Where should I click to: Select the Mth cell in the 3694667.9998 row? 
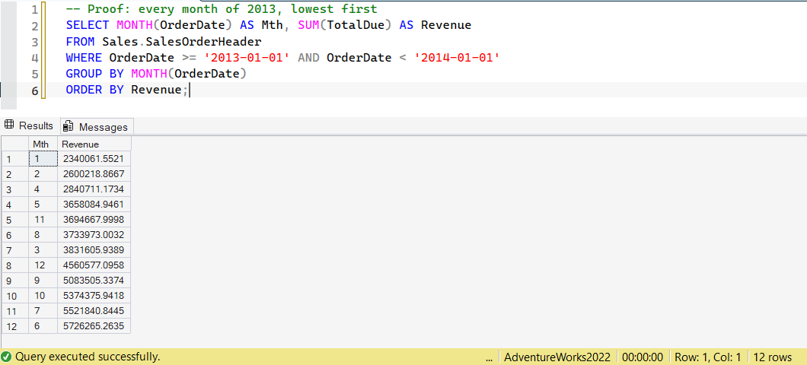(43, 220)
